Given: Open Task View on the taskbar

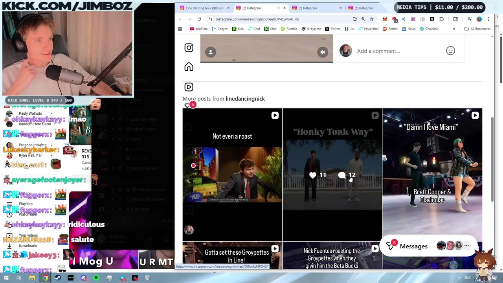Looking at the screenshot, I should click(x=19, y=278).
